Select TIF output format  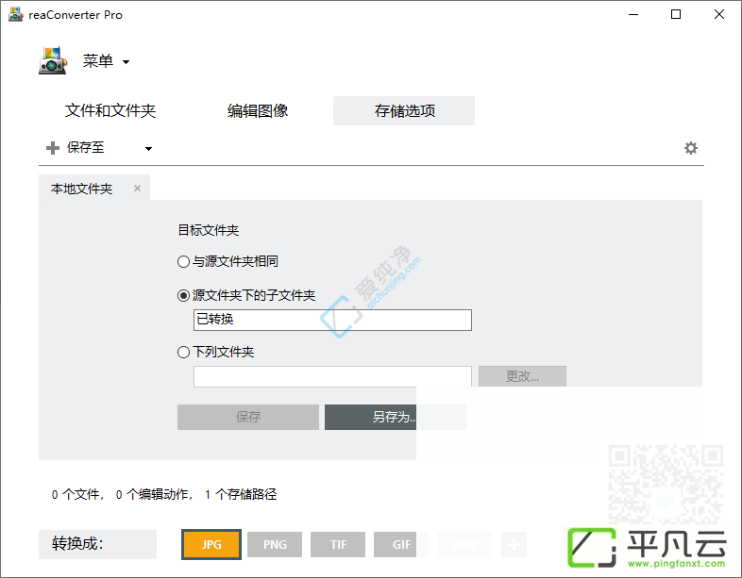(x=338, y=544)
